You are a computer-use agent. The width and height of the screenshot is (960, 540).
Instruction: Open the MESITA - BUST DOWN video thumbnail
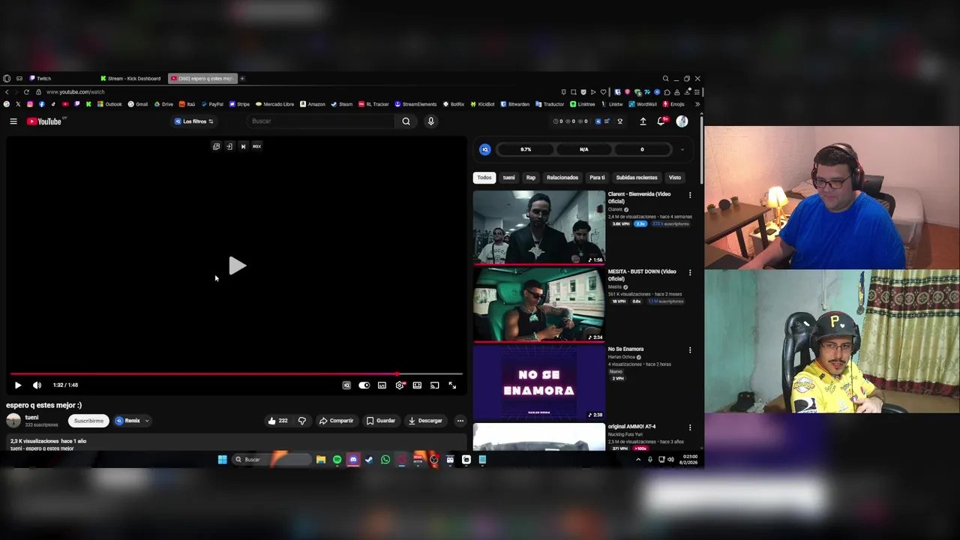[x=538, y=305]
